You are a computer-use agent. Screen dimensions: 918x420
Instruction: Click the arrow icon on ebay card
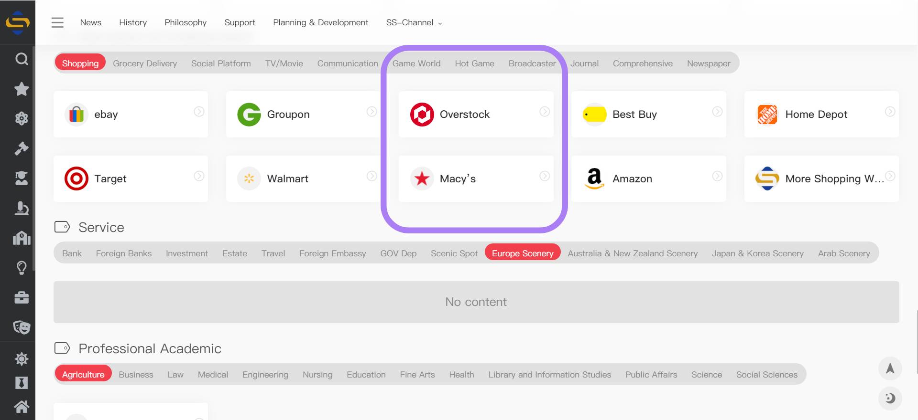click(x=199, y=111)
